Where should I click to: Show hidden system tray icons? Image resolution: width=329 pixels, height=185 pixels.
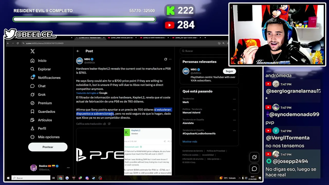(x=240, y=178)
